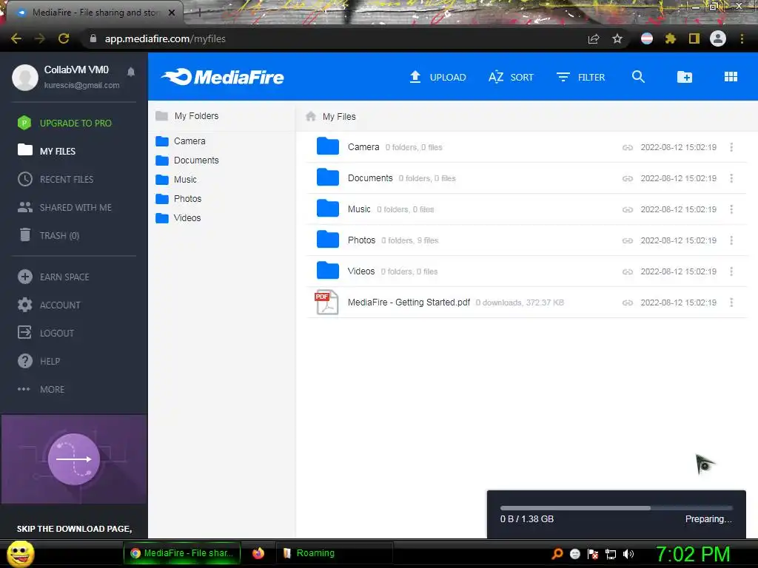Select Videos in My Folders tree
Screen dimensions: 758x568
pyautogui.click(x=178, y=218)
